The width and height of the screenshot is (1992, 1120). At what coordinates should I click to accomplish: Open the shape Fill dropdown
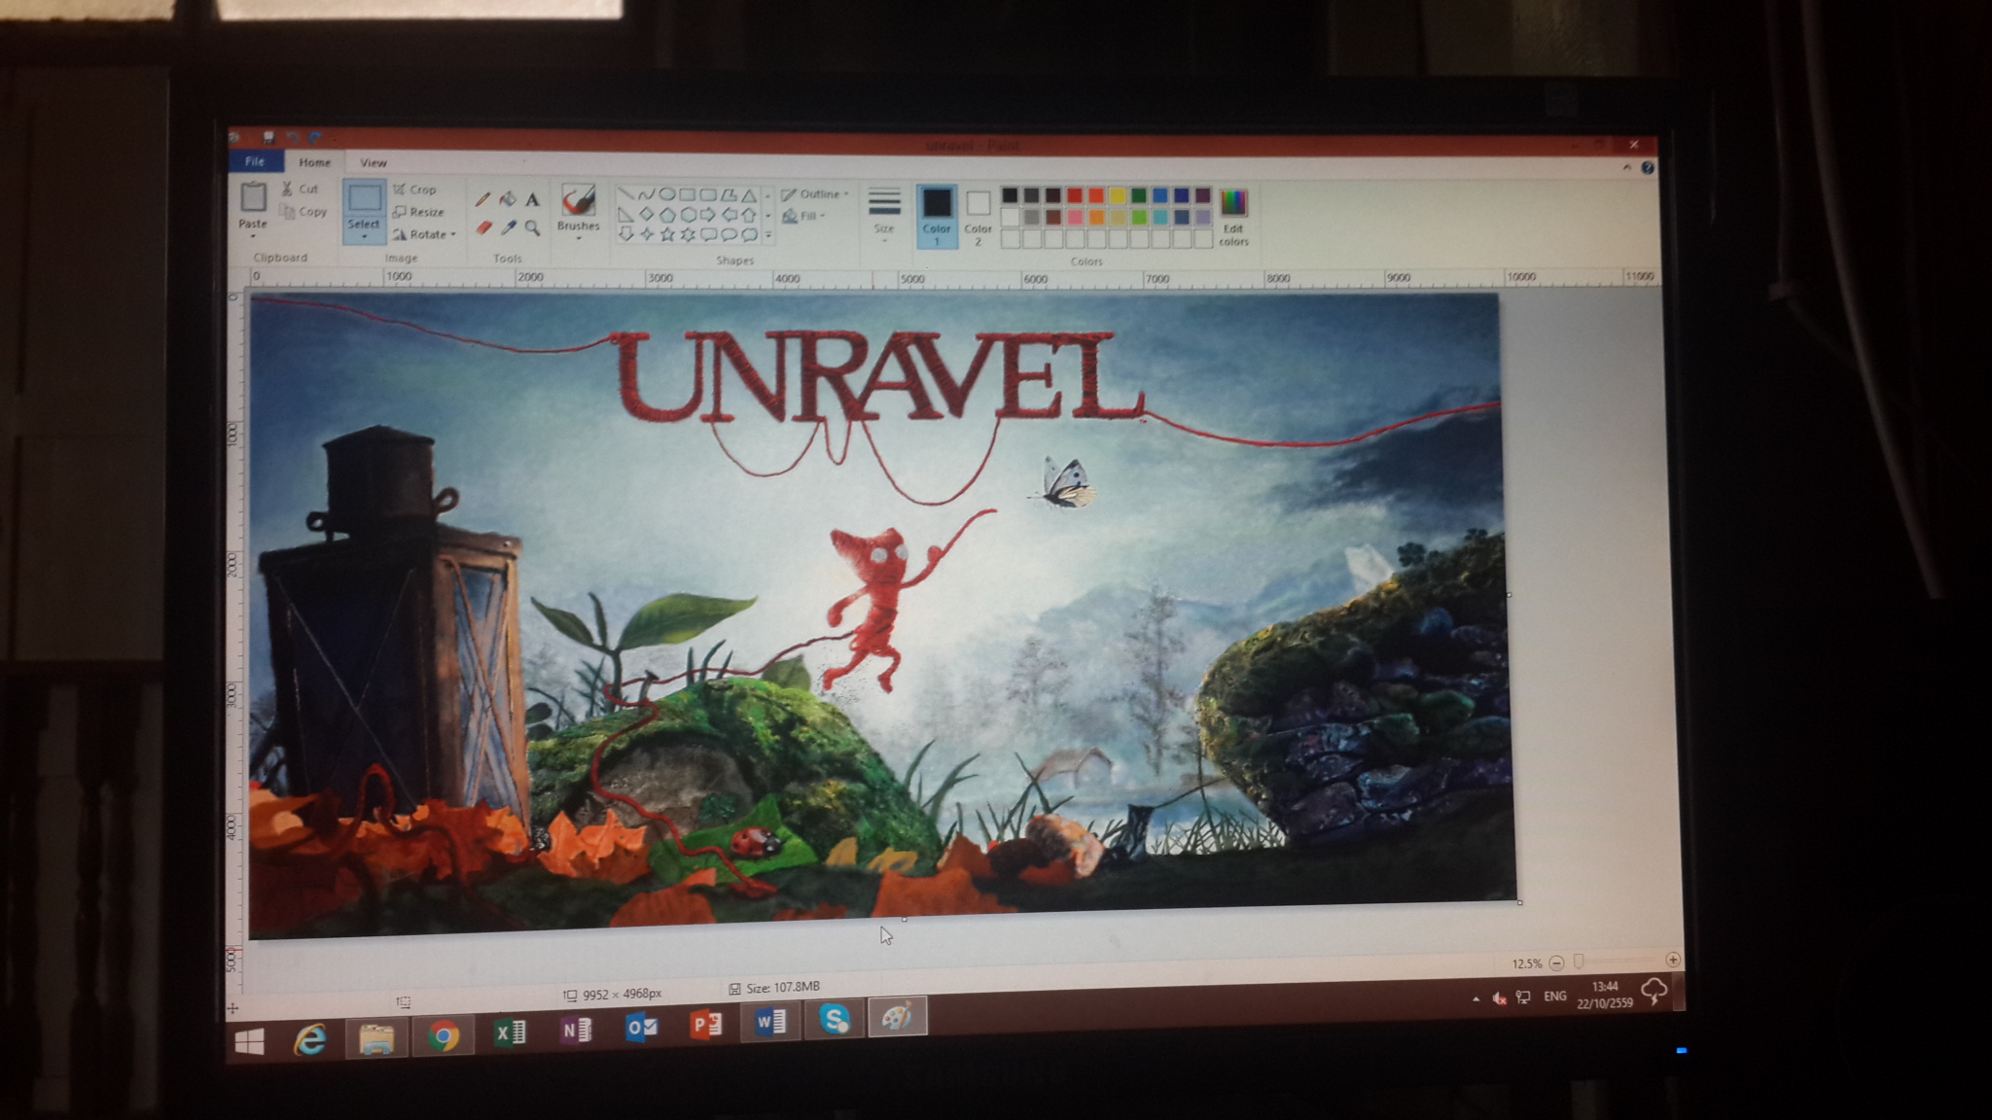click(804, 216)
